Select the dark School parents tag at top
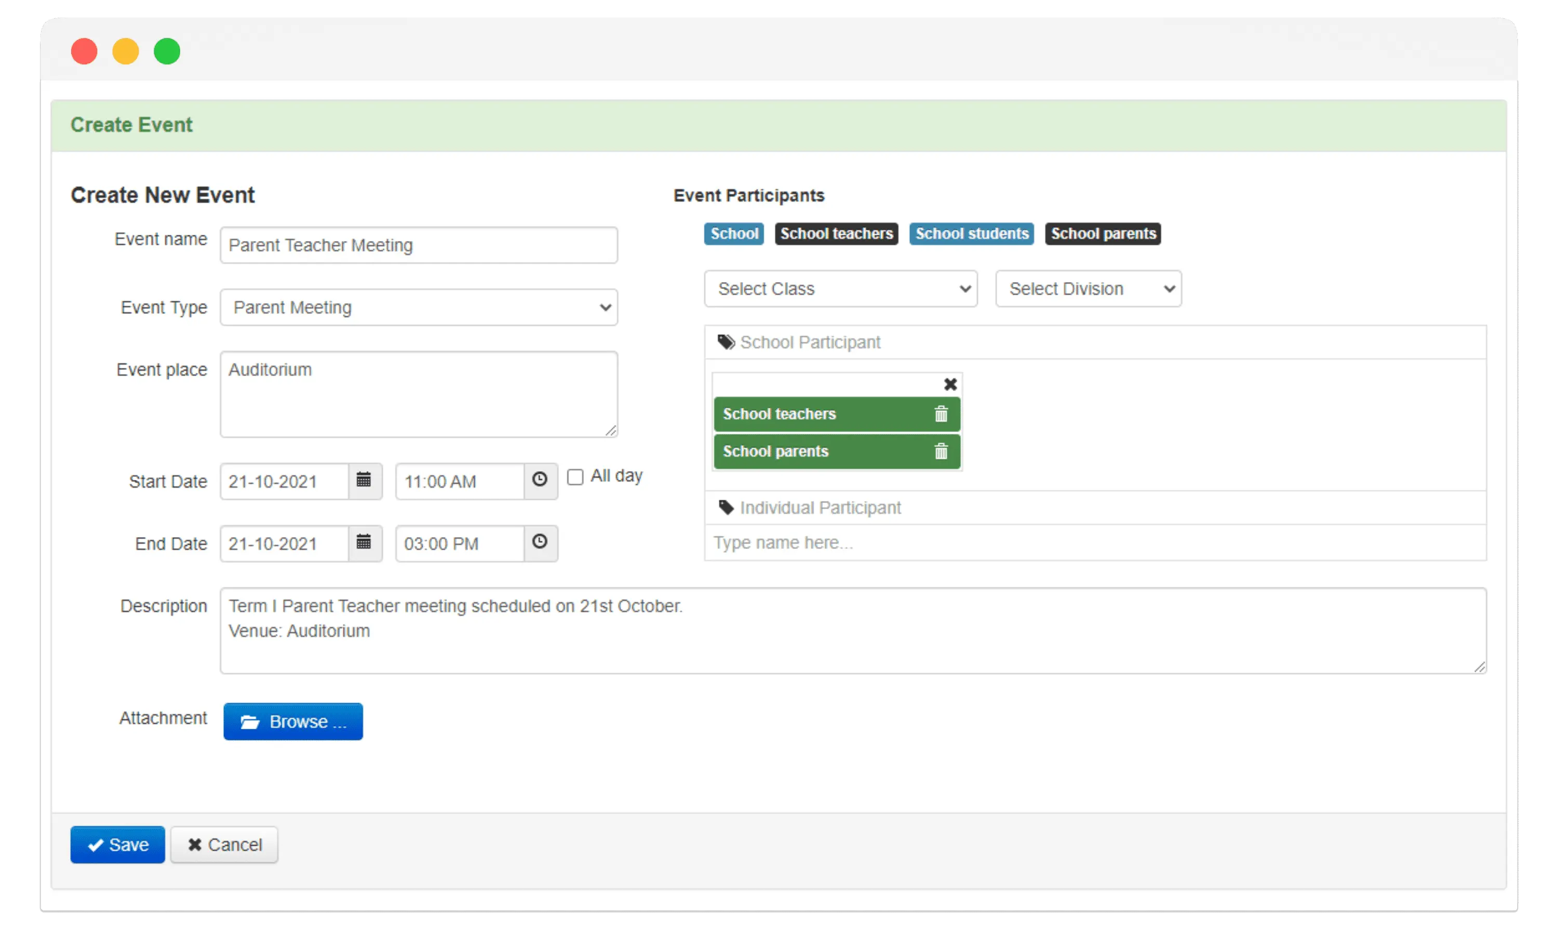Viewport: 1558px width, 935px height. coord(1103,234)
